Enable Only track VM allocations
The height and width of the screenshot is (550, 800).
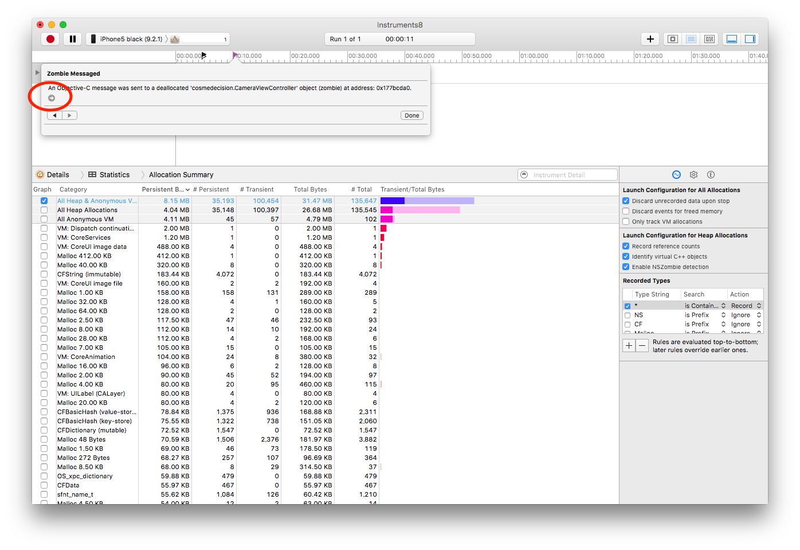626,221
